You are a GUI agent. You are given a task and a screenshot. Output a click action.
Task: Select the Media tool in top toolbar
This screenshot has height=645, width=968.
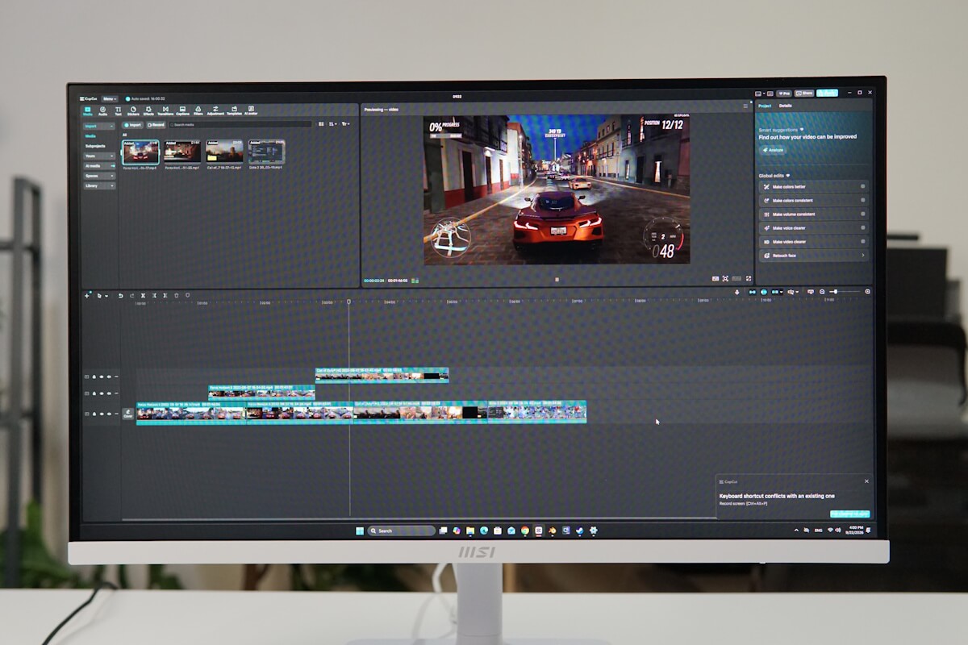coord(88,110)
